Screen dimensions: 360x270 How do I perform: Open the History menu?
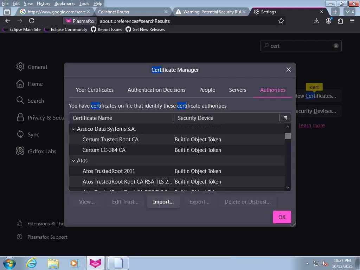[43, 4]
